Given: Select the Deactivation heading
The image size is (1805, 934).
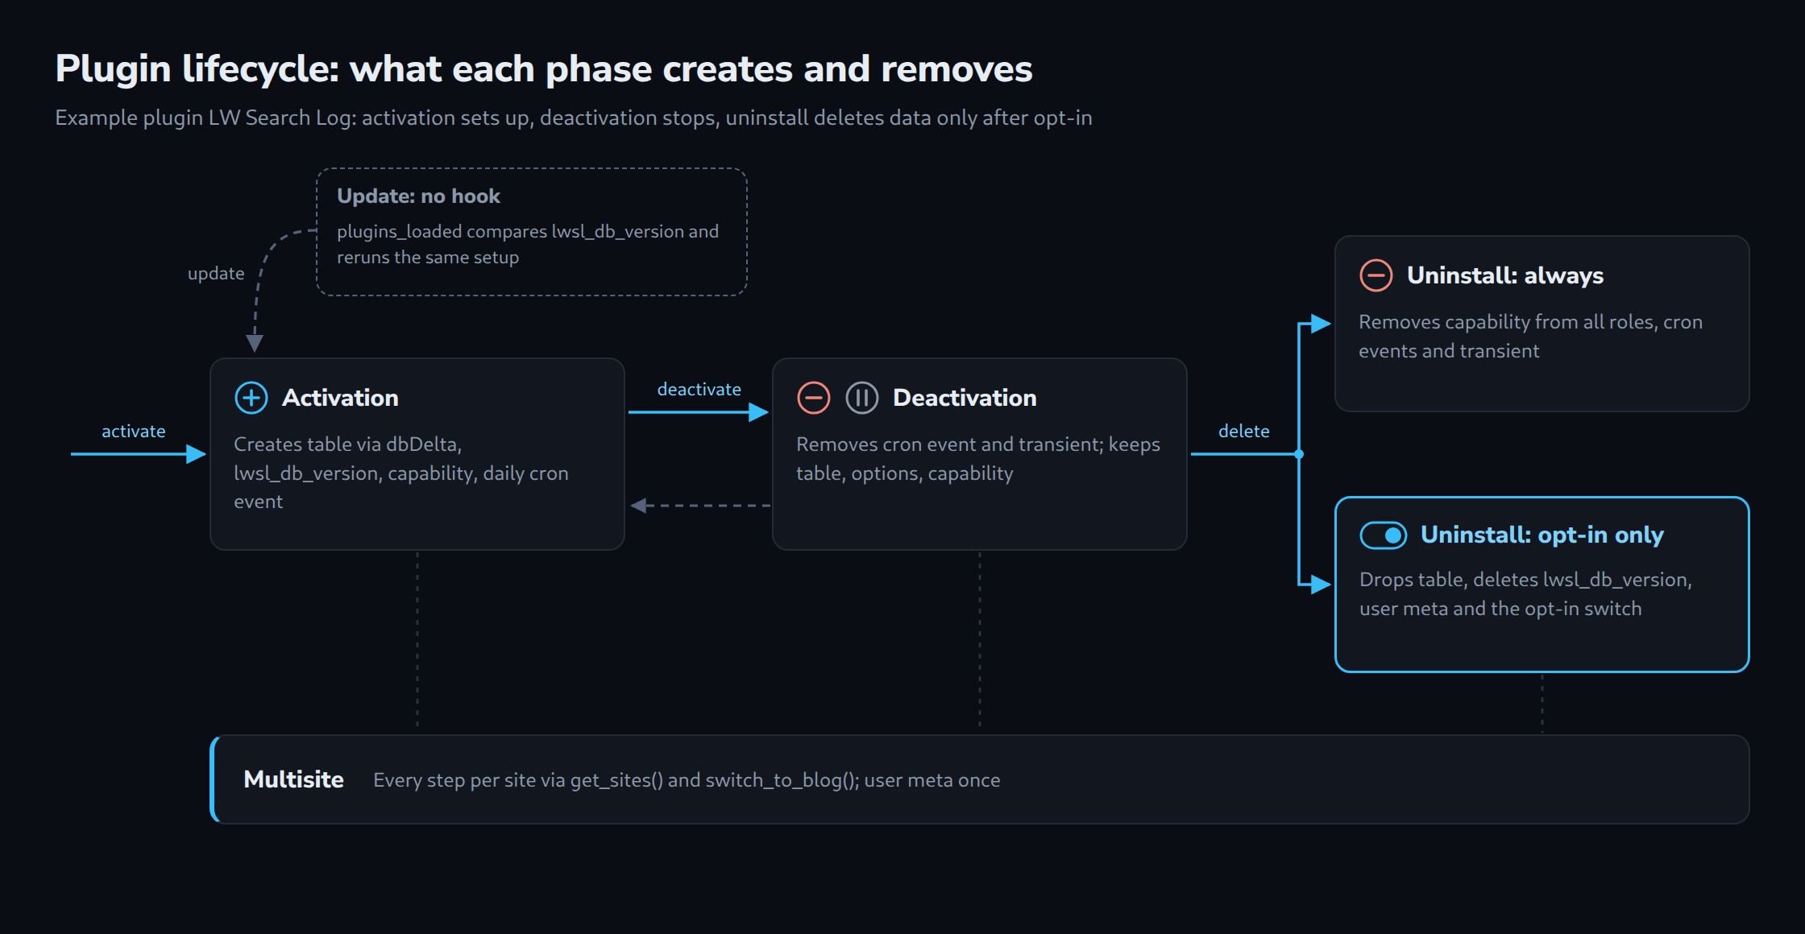Looking at the screenshot, I should [965, 398].
